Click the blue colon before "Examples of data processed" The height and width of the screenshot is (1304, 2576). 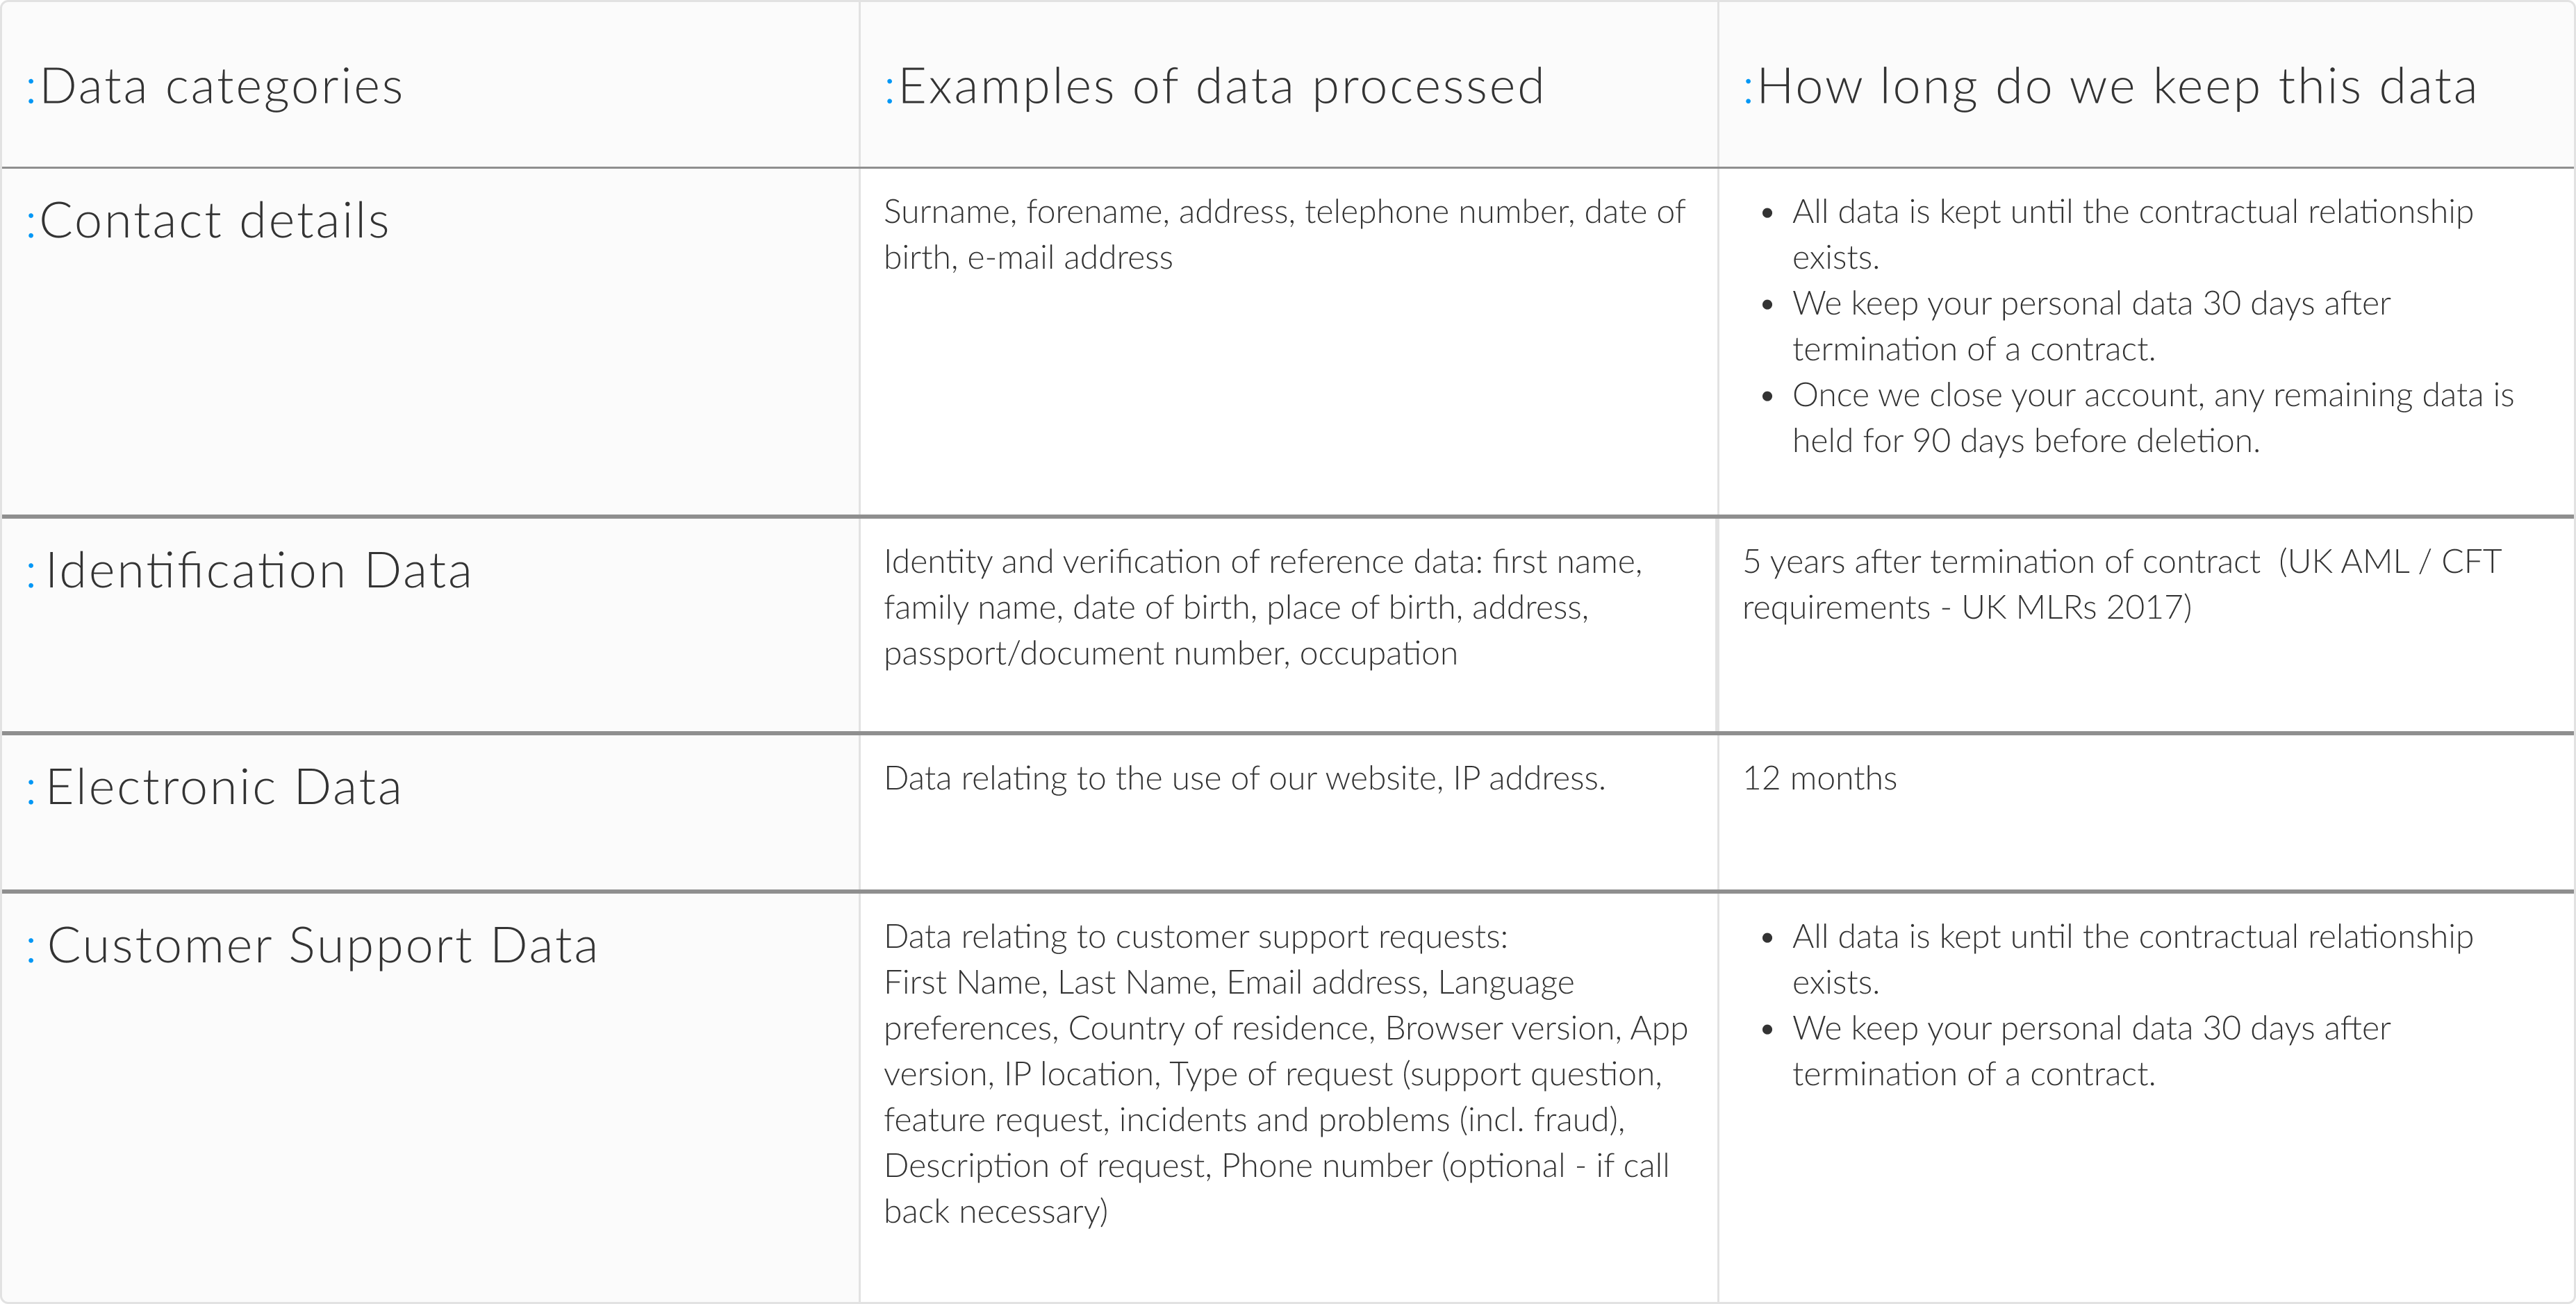(x=889, y=89)
